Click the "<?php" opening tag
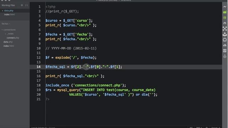Screen dimensions: 228x128 point(51,7)
